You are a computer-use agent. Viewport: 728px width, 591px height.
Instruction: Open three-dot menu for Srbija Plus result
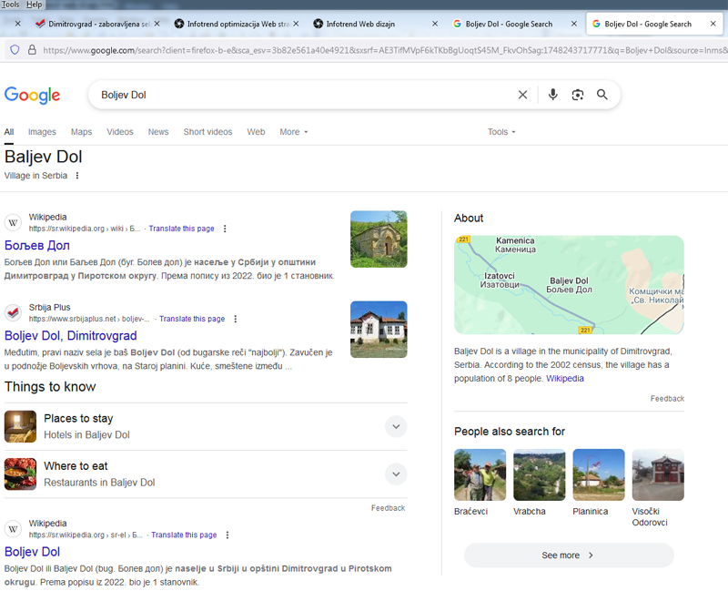(x=236, y=319)
